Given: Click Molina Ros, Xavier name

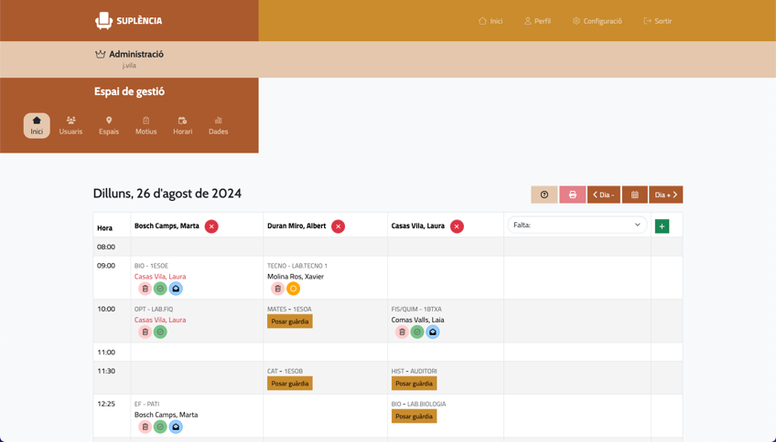Looking at the screenshot, I should 296,277.
